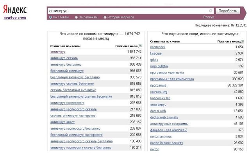
Task: Open the антивирус касперского link
Action: (68, 103)
